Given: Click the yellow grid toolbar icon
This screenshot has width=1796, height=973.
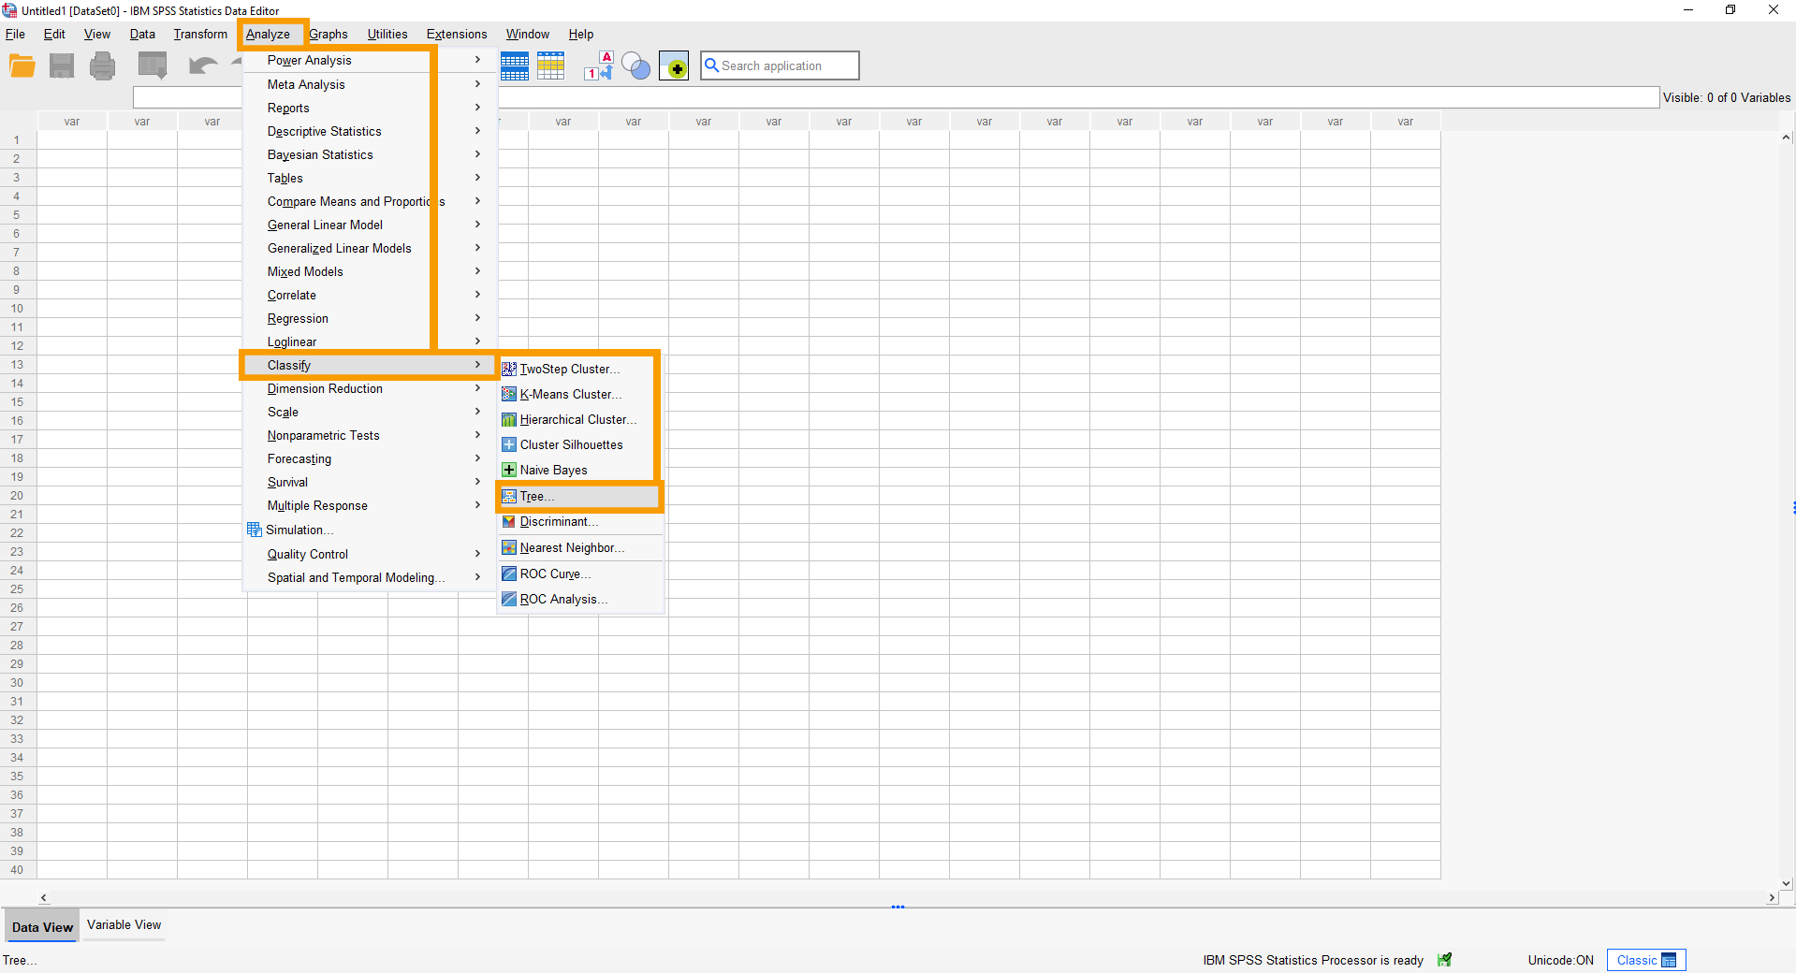Looking at the screenshot, I should [551, 65].
